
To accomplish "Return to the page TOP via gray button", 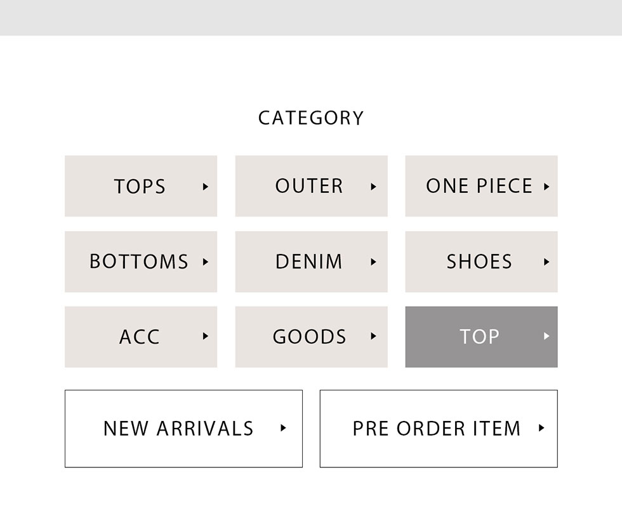I will pyautogui.click(x=480, y=337).
